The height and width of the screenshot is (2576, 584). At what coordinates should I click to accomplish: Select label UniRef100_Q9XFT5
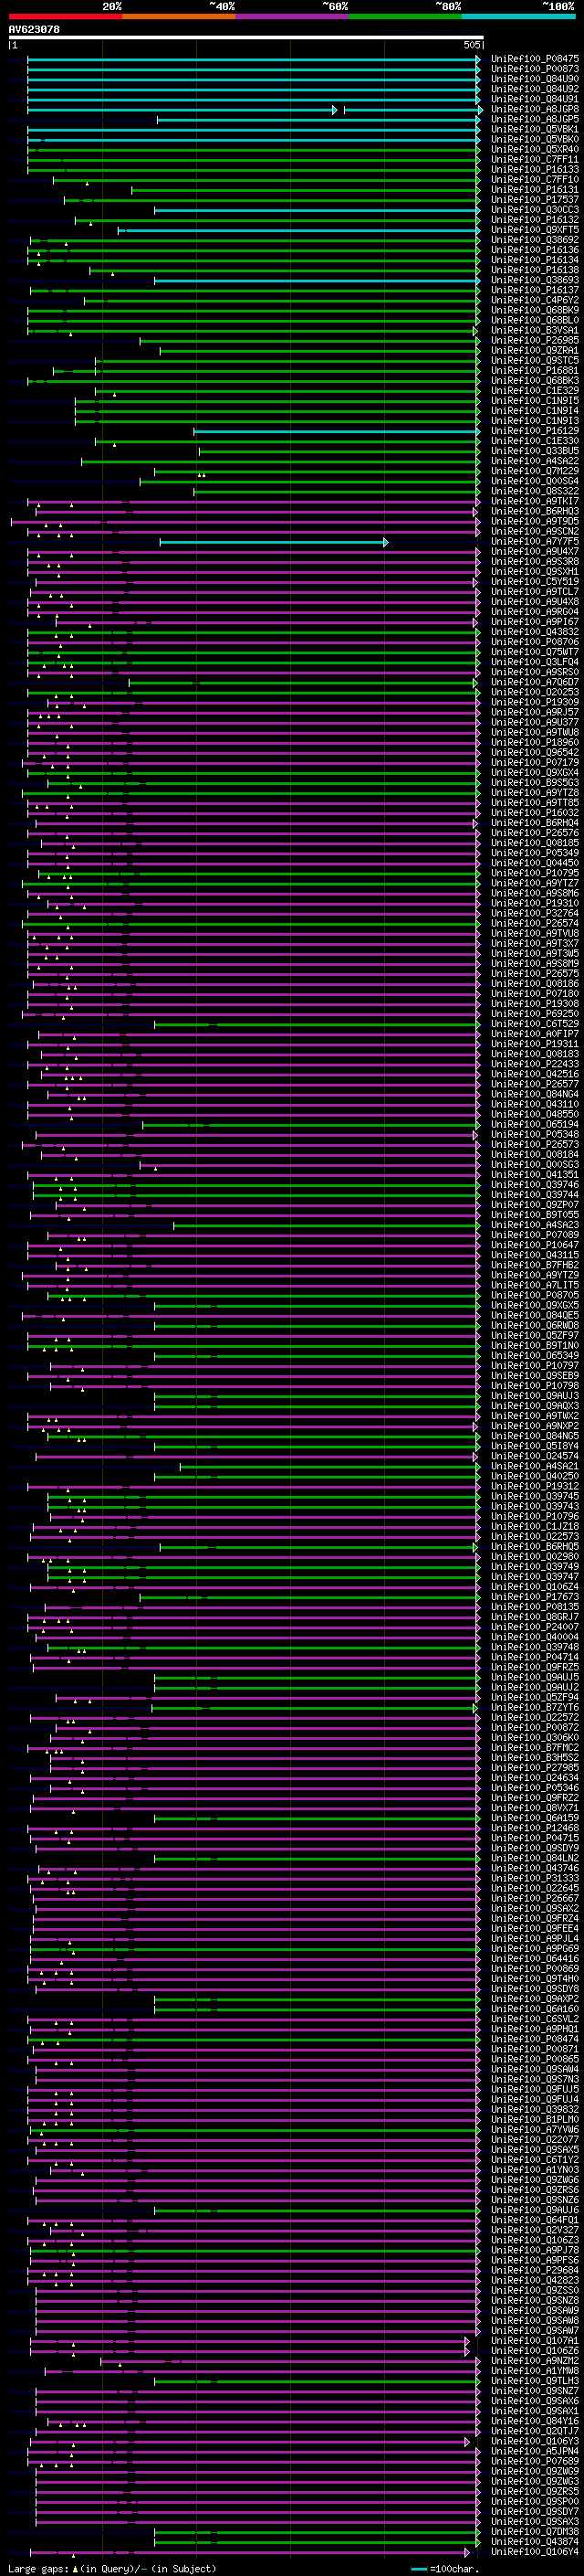tap(535, 230)
